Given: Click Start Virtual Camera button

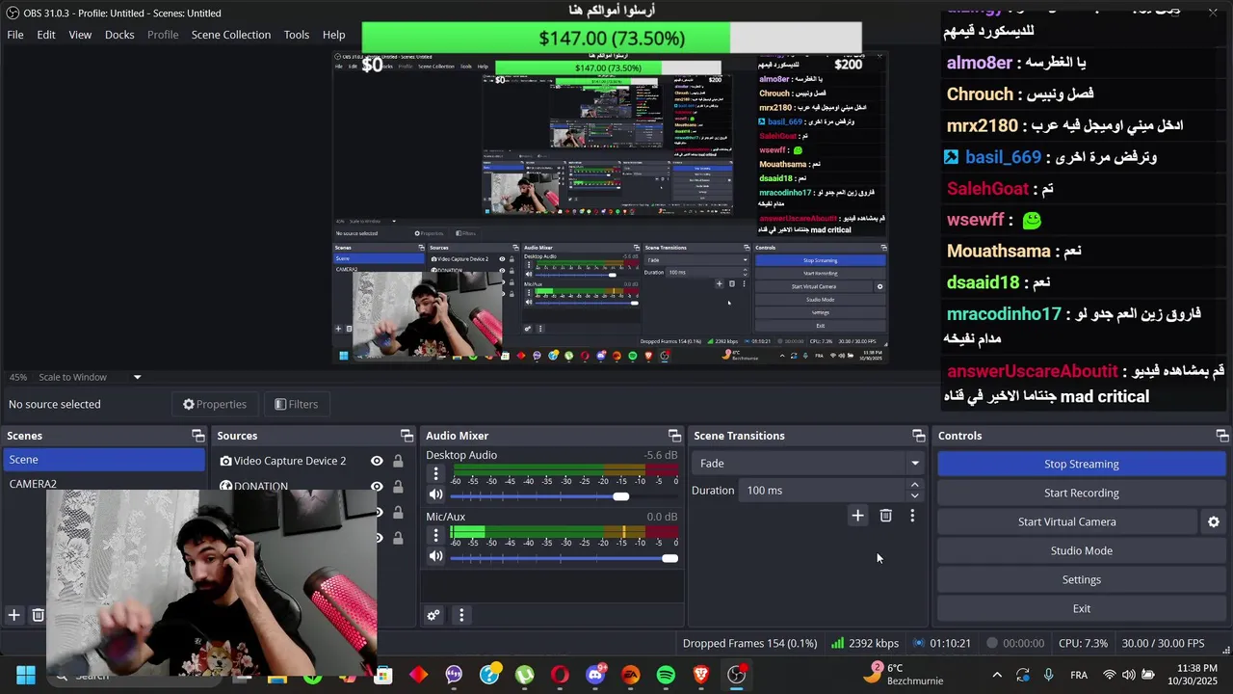Looking at the screenshot, I should click(1066, 521).
